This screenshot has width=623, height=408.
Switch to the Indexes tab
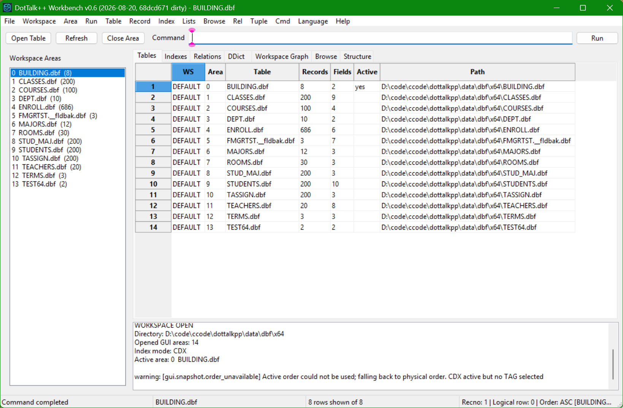176,57
